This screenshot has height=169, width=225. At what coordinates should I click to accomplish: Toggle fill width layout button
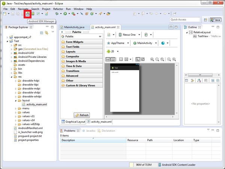(x=108, y=59)
